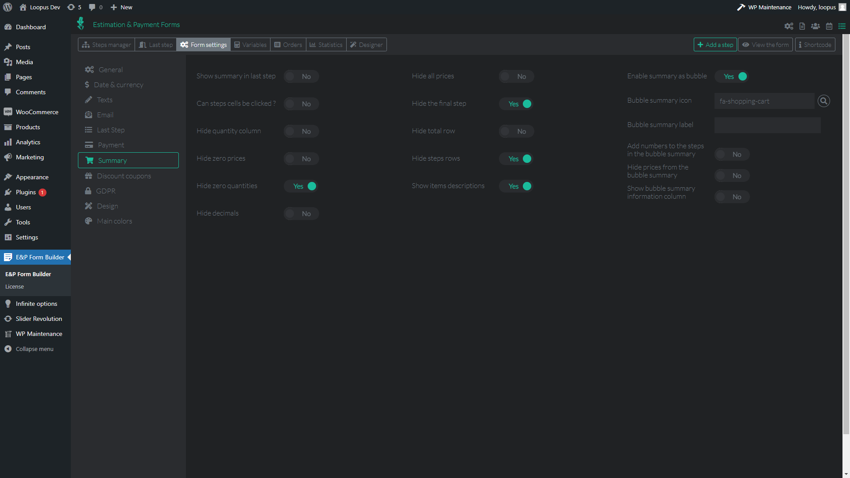Toggle Hide zero quantities switch
850x478 pixels.
(301, 186)
